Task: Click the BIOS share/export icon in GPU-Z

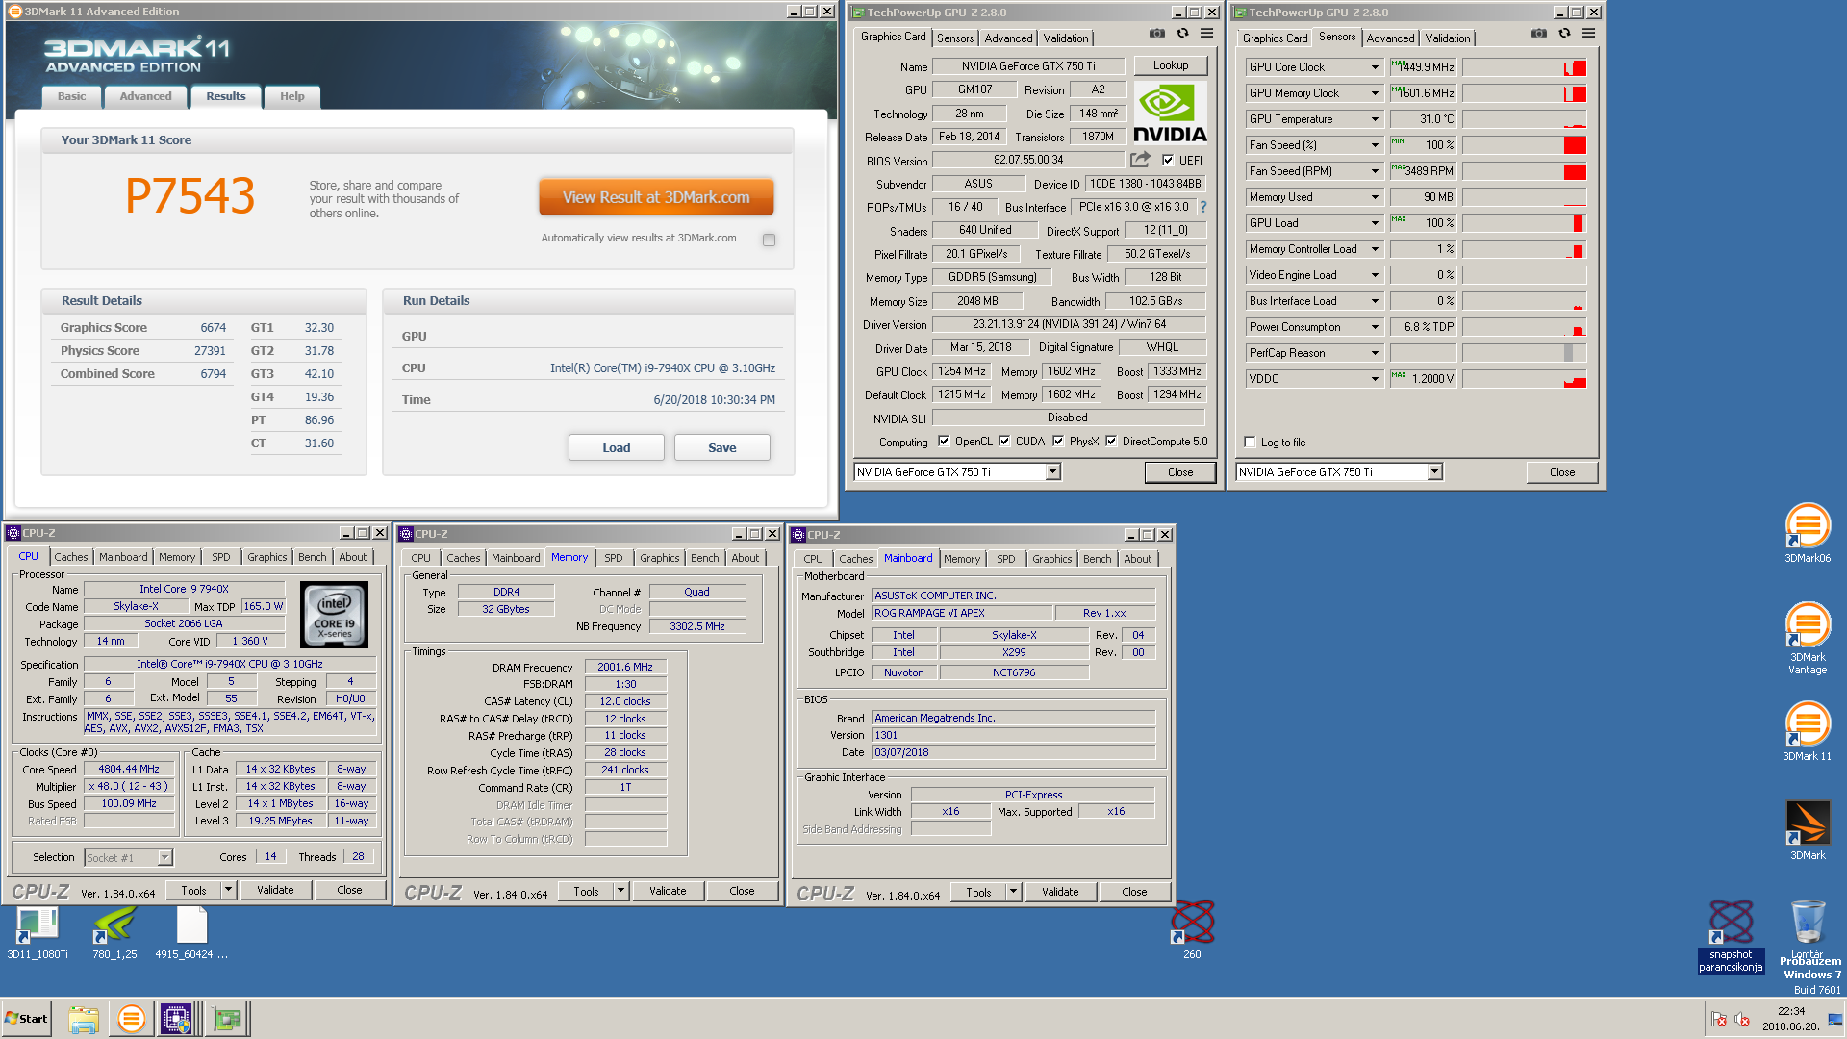Action: click(1140, 160)
